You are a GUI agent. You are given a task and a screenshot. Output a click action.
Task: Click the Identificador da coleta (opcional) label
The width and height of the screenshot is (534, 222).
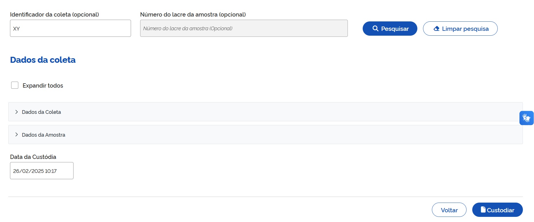click(54, 15)
